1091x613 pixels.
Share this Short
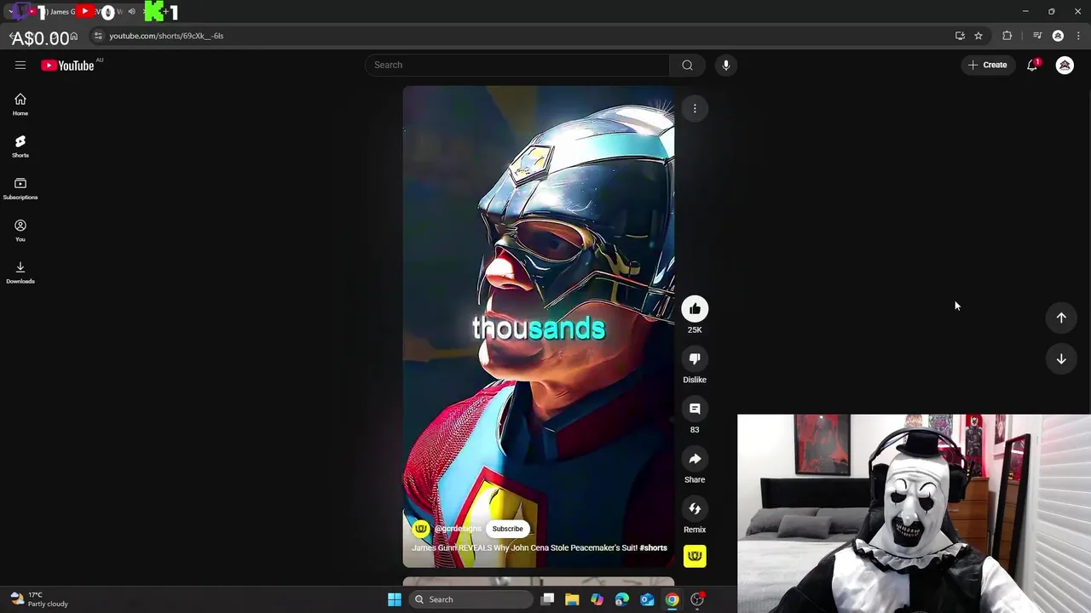[x=695, y=460]
